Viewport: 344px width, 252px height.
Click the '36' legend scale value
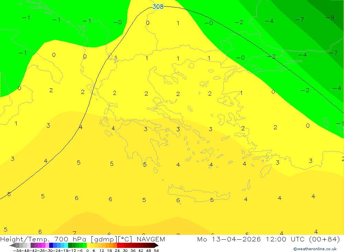(133, 251)
